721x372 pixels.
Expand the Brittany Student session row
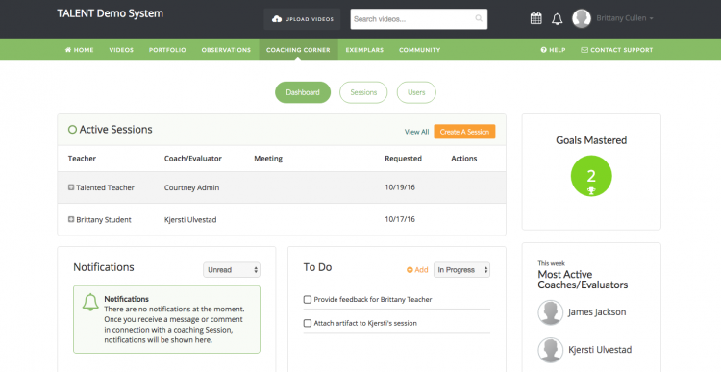click(71, 219)
